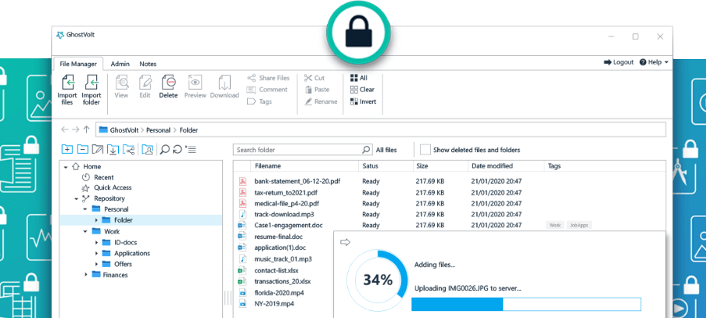Select Quick Access in the tree
This screenshot has width=706, height=318.
[113, 188]
